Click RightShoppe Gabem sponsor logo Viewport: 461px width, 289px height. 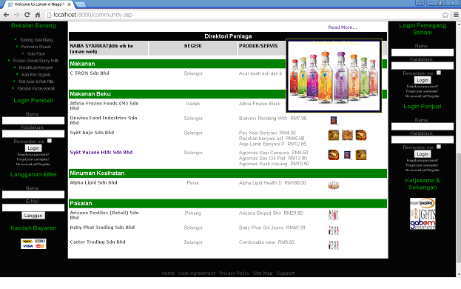[423, 213]
